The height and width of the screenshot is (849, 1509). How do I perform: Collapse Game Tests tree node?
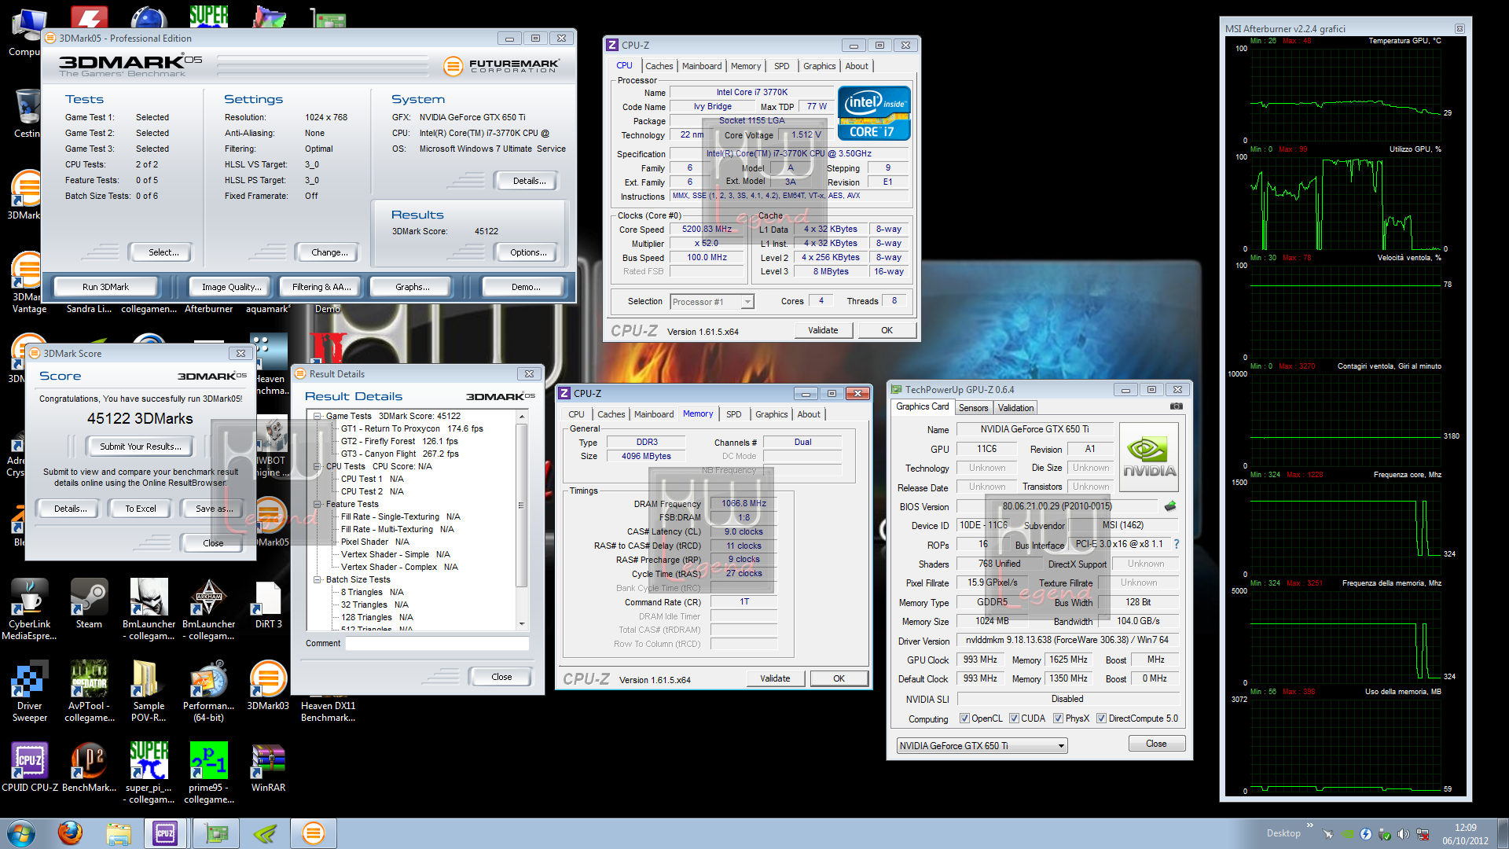pos(318,416)
